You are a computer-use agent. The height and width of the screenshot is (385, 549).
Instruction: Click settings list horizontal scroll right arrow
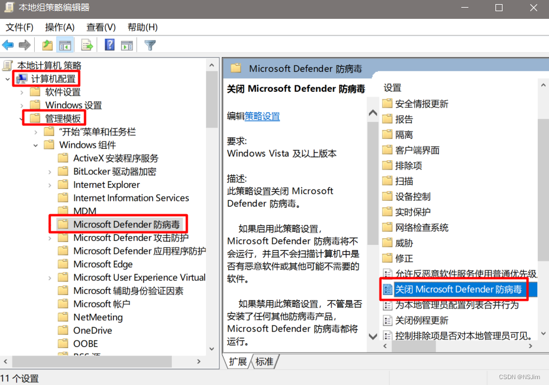click(x=530, y=346)
